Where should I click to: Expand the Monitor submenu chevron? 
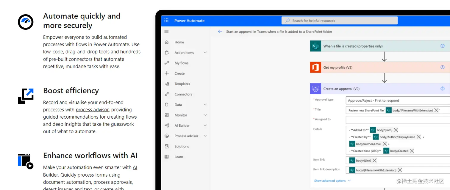205,115
